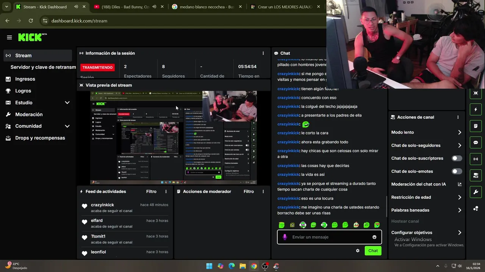Click crazyinkick in activity feed
This screenshot has width=485, height=272.
(102, 205)
